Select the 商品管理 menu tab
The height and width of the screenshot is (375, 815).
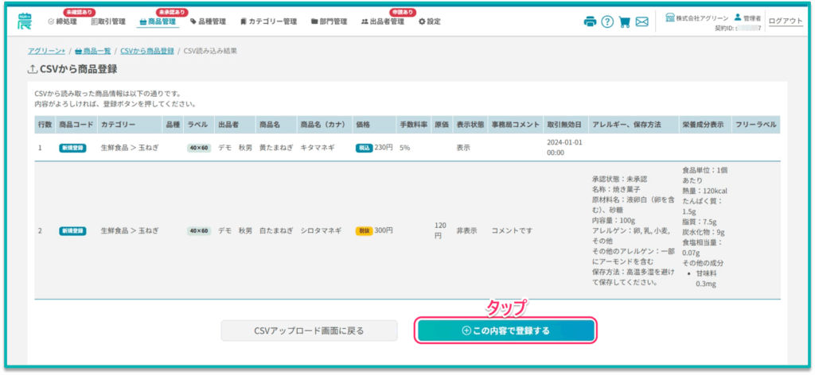[x=158, y=21]
